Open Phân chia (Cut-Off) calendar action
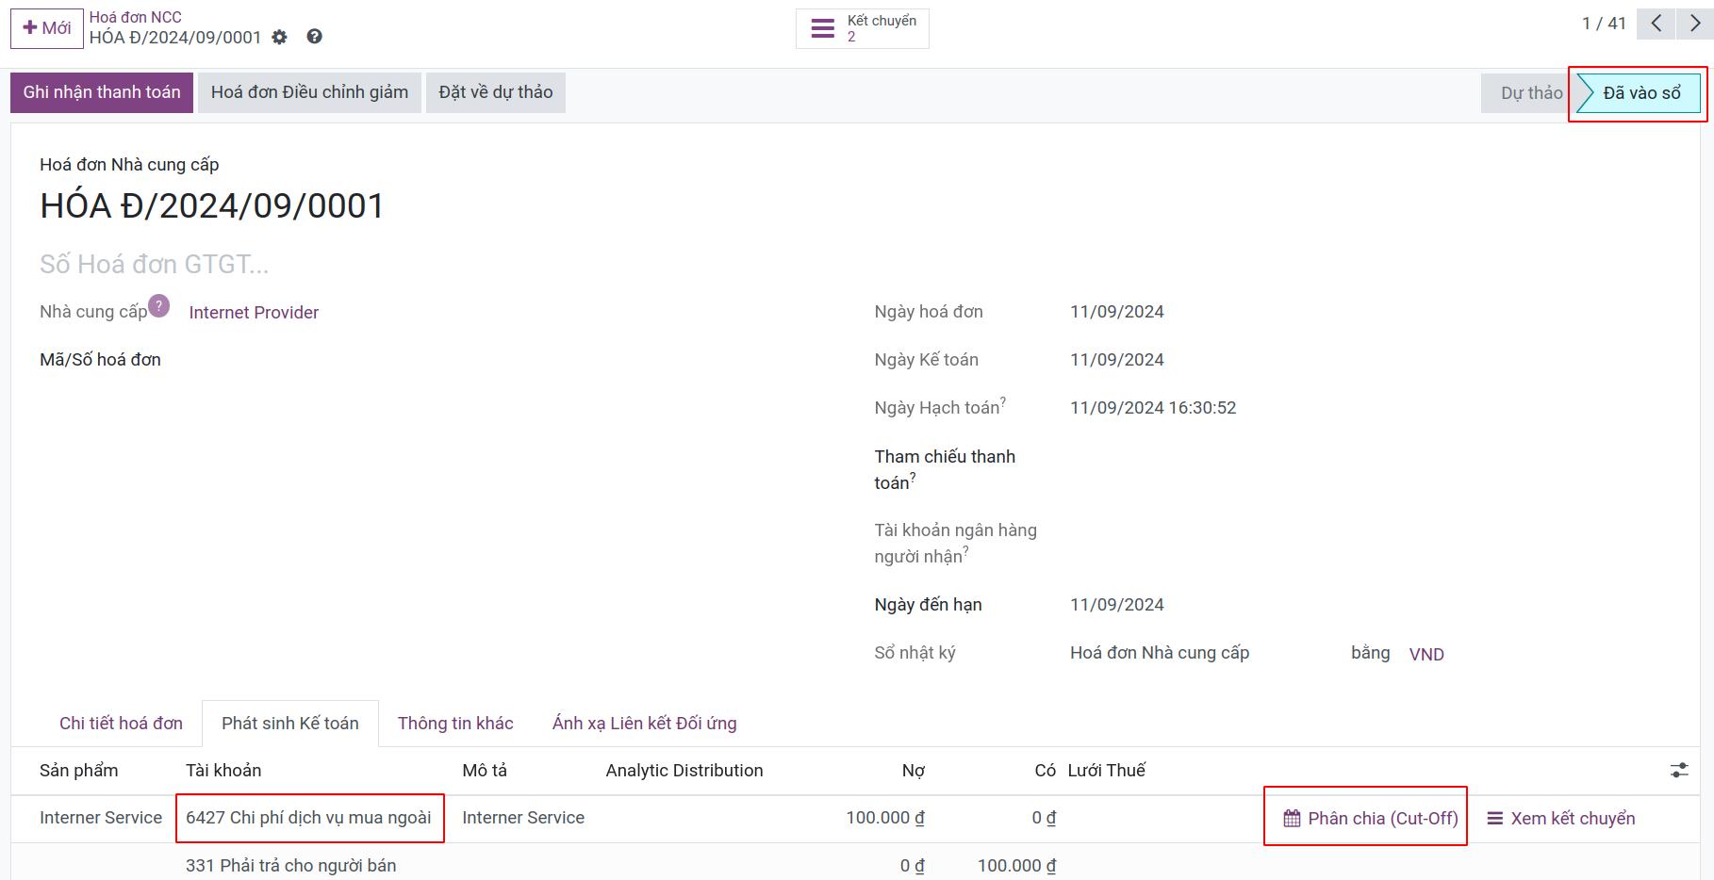The height and width of the screenshot is (880, 1714). click(1371, 819)
